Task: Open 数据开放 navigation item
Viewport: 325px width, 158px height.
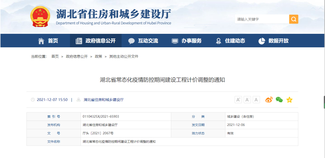Action: [x=274, y=41]
